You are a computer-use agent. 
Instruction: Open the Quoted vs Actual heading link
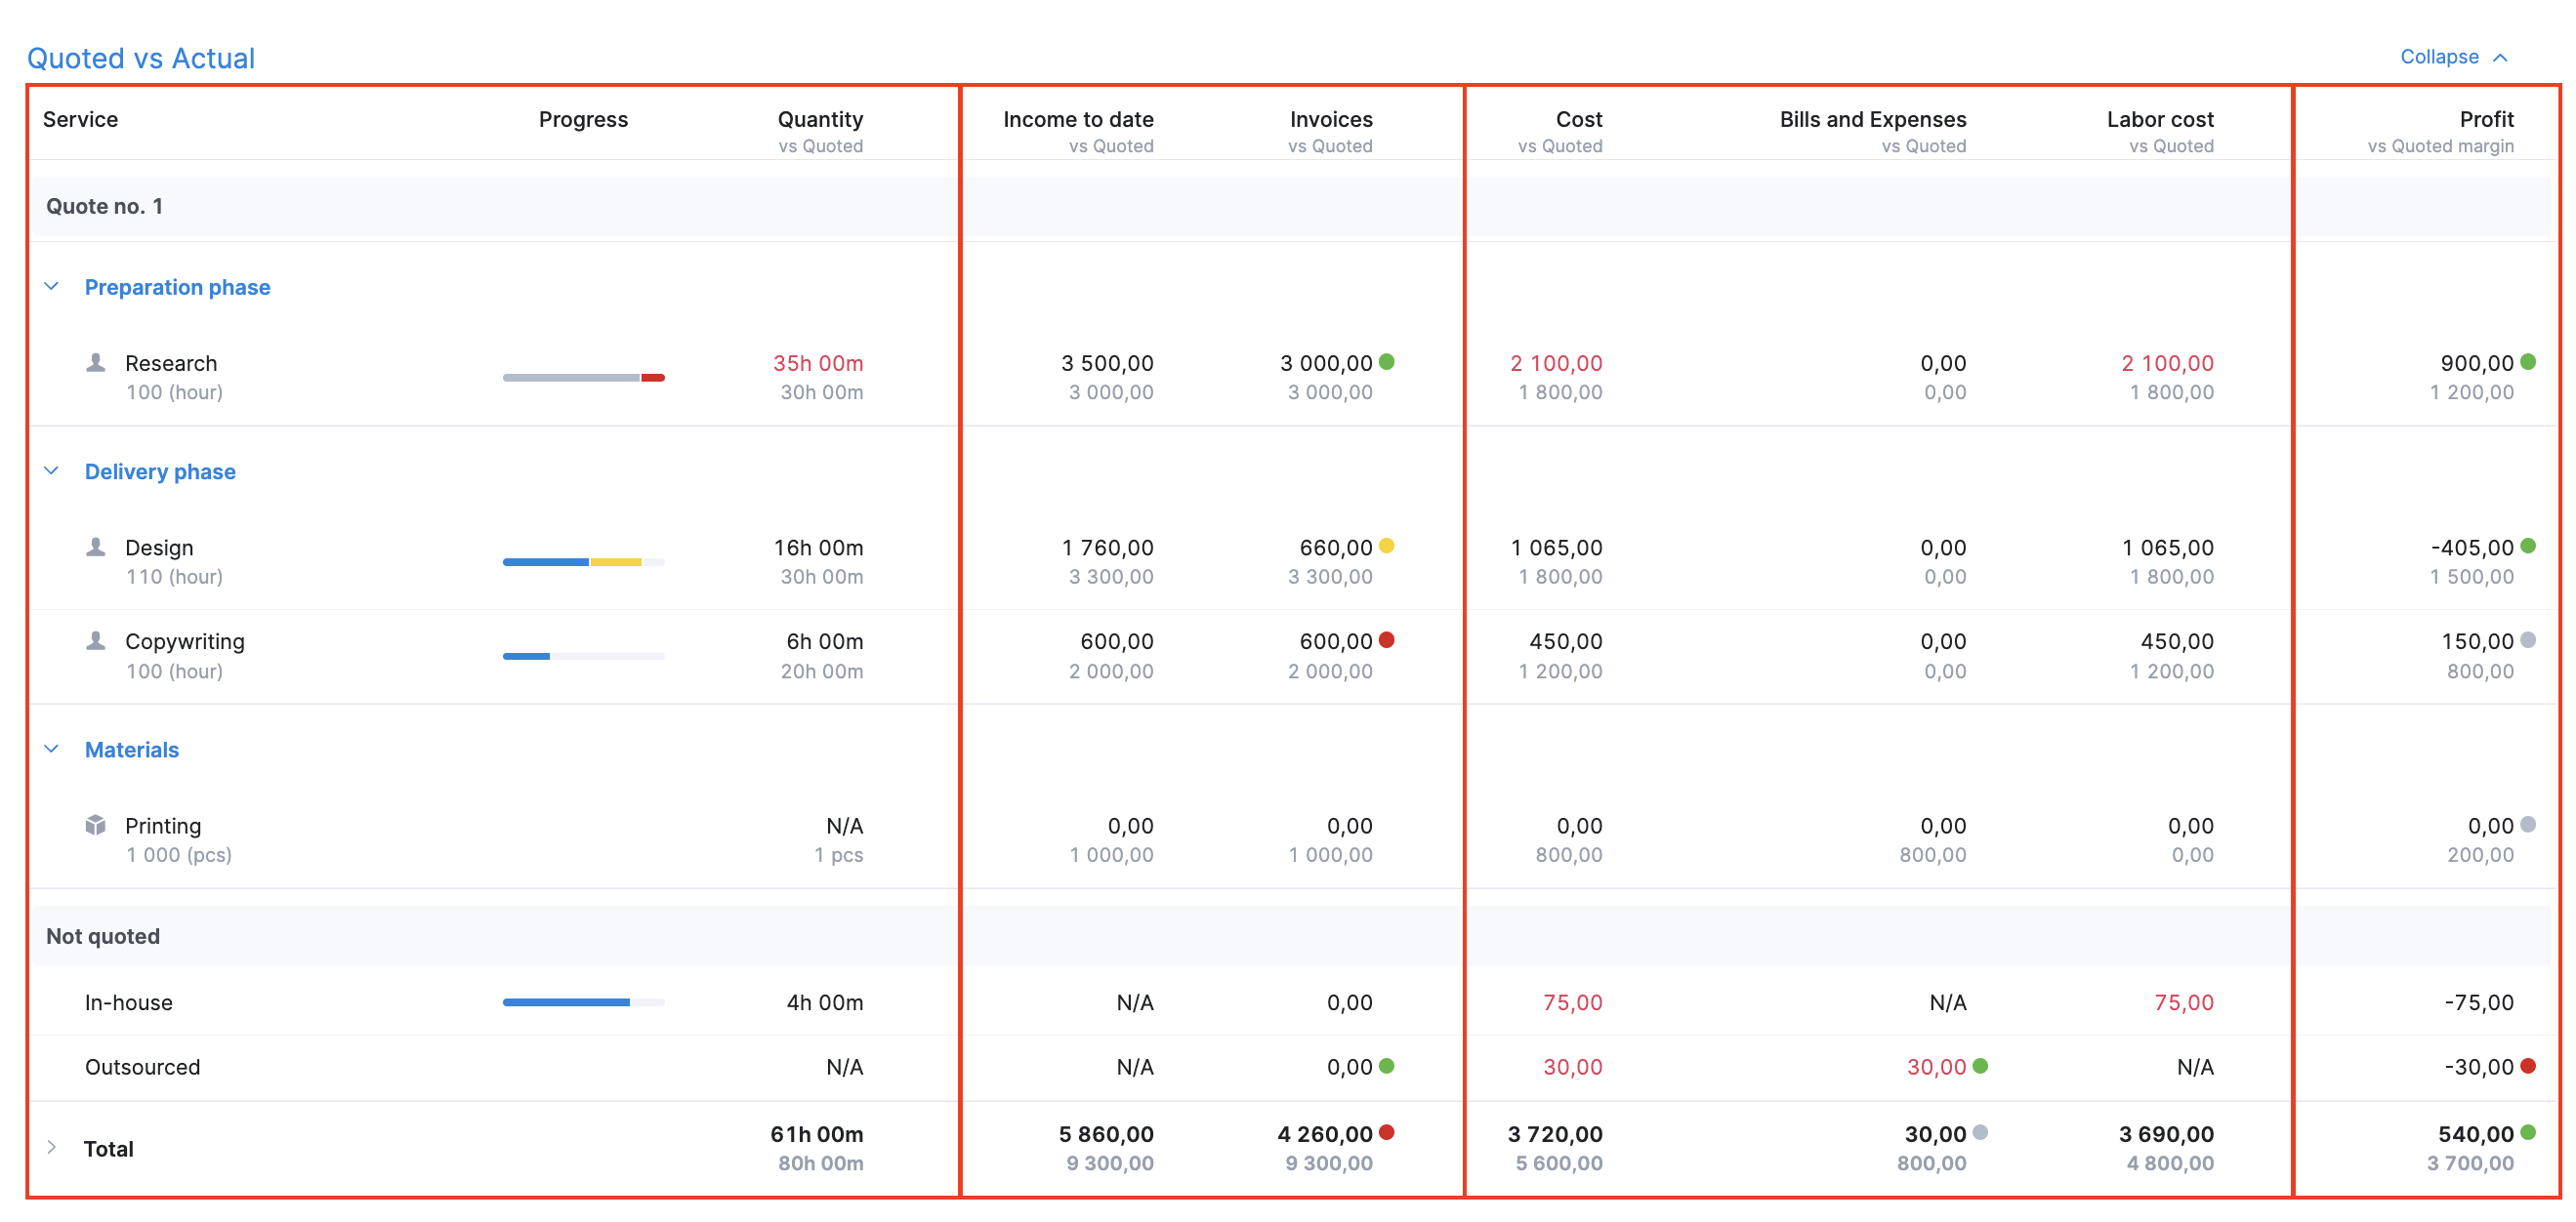[141, 57]
